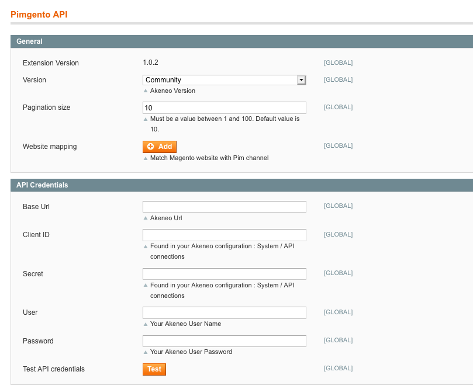Click inside the Secret field
This screenshot has width=473, height=389.
(224, 274)
